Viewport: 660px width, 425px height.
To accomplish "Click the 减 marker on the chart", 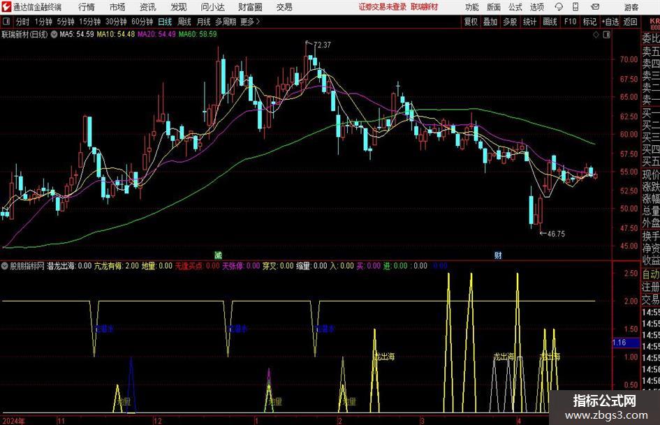I will click(x=218, y=255).
